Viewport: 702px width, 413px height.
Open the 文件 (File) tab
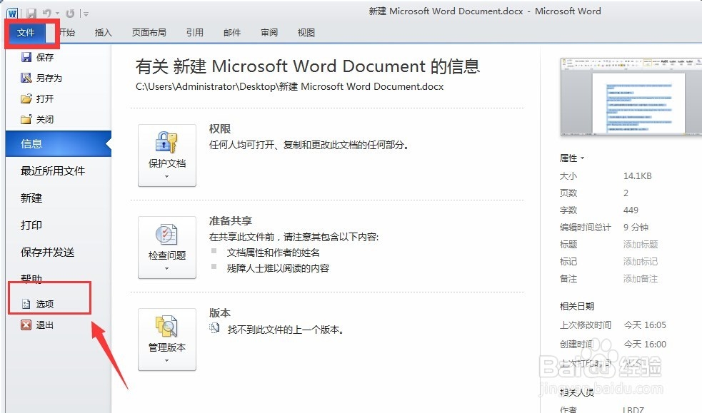click(26, 33)
